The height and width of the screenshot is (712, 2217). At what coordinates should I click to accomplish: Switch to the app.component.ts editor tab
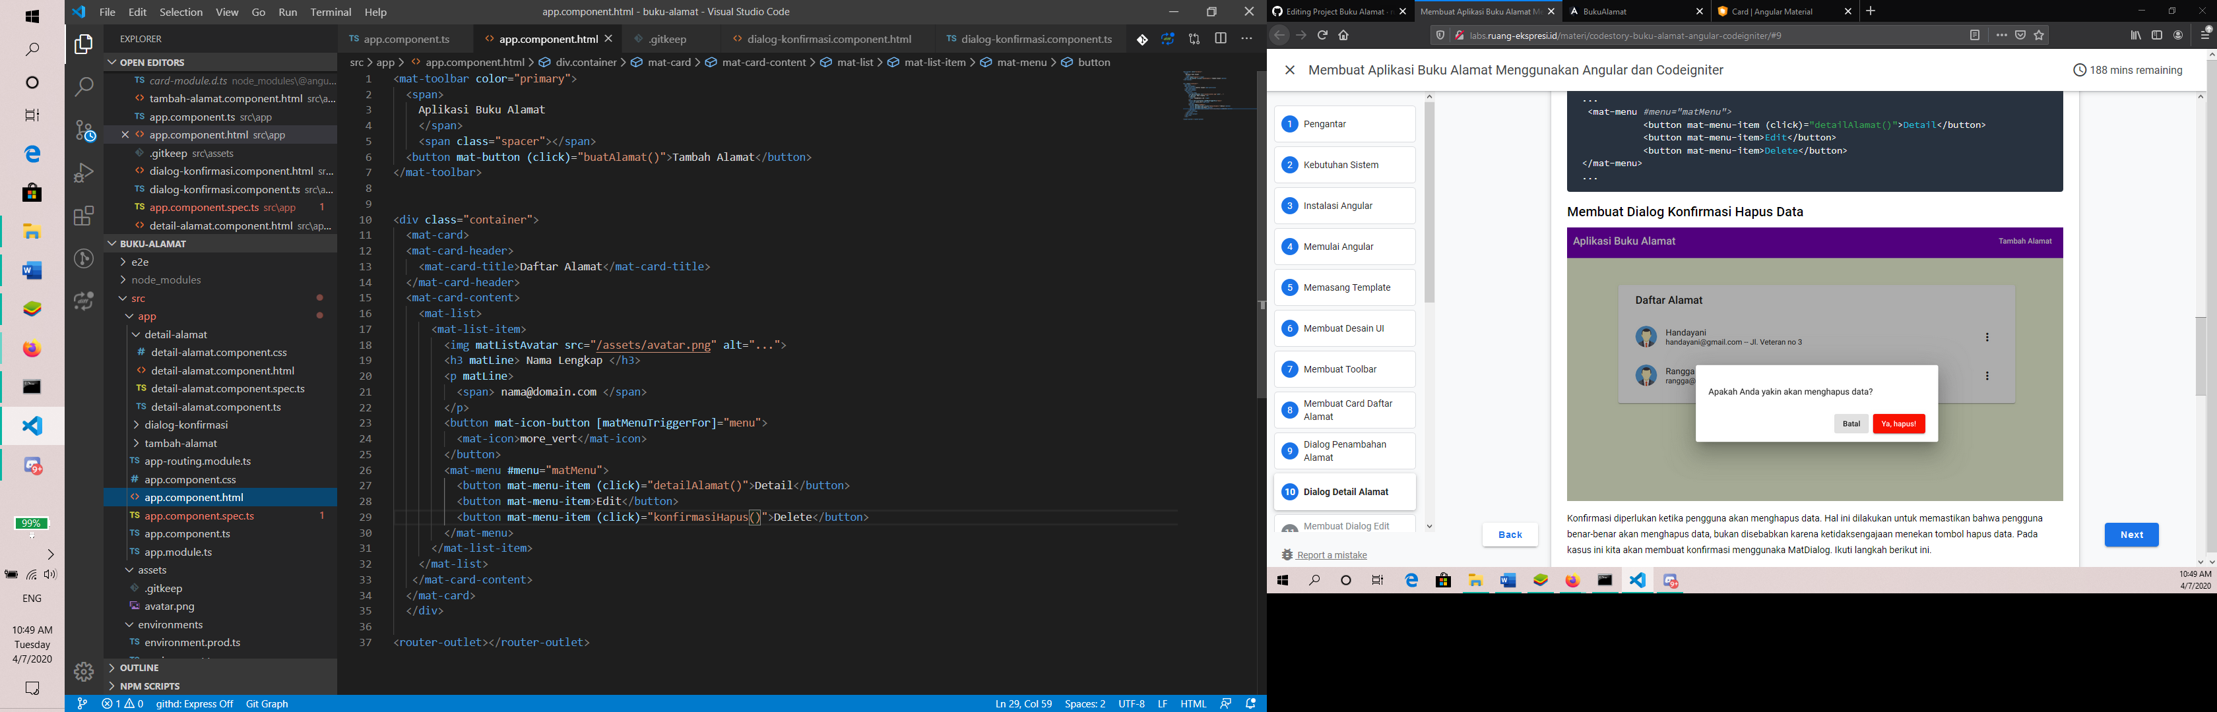(406, 39)
